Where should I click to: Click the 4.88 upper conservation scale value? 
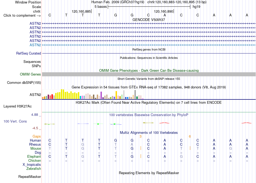(x=34, y=115)
